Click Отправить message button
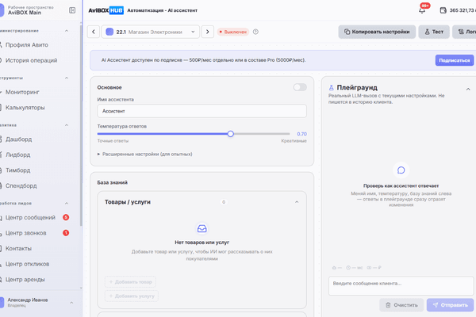The width and height of the screenshot is (476, 317). [x=450, y=305]
